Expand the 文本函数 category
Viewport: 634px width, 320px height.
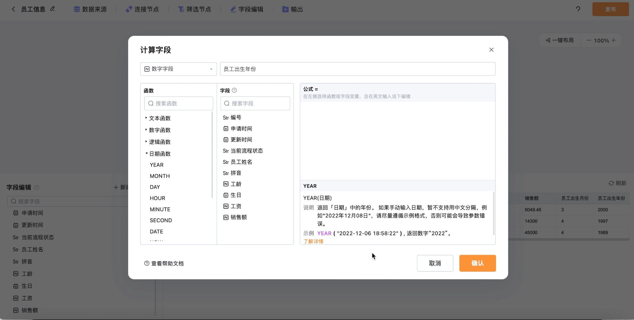click(158, 118)
